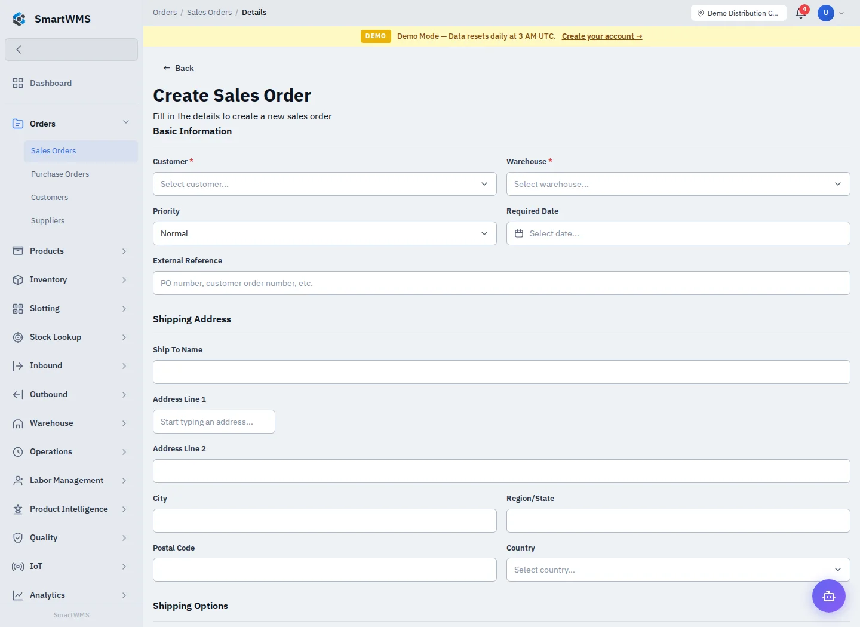Click the Quality shield icon

(18, 537)
